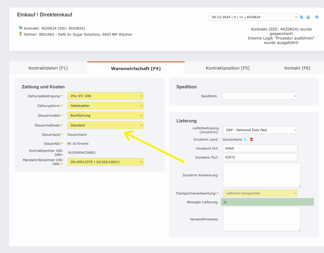This screenshot has height=253, width=324.
Task: Open the Mandant/Abrechner USt-IdNr dropdown
Action: point(105,162)
